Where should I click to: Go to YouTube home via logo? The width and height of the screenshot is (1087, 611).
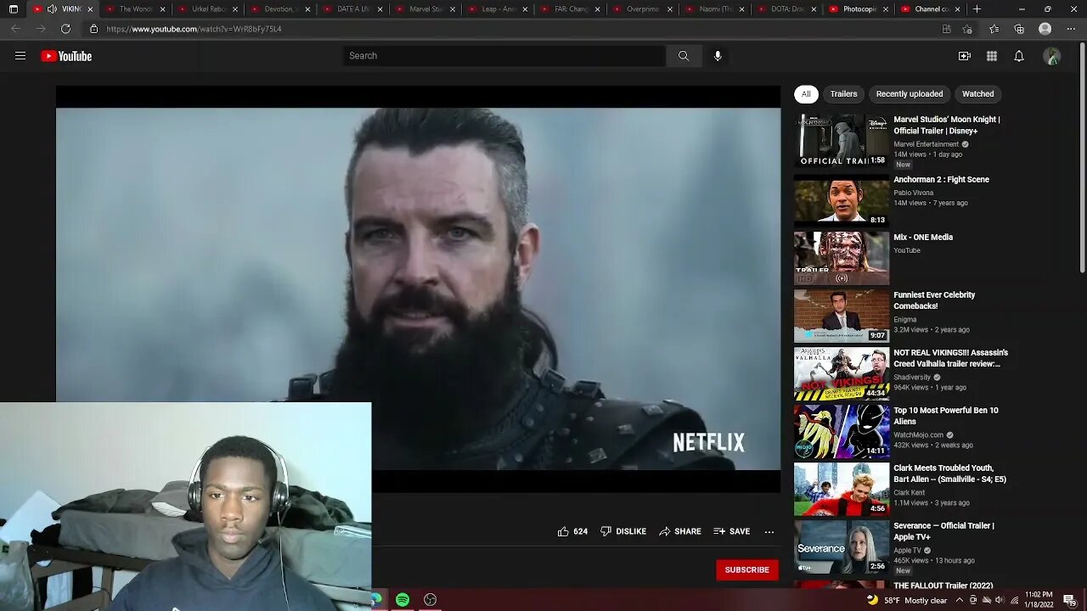(x=66, y=56)
